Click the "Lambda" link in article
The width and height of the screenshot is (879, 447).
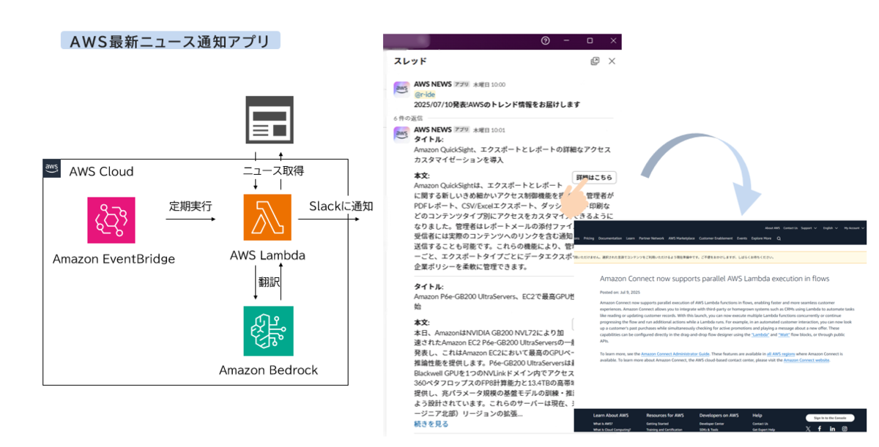pos(760,334)
